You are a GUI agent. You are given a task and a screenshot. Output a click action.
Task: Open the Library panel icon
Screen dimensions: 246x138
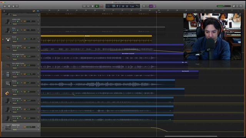[x=5, y=6]
